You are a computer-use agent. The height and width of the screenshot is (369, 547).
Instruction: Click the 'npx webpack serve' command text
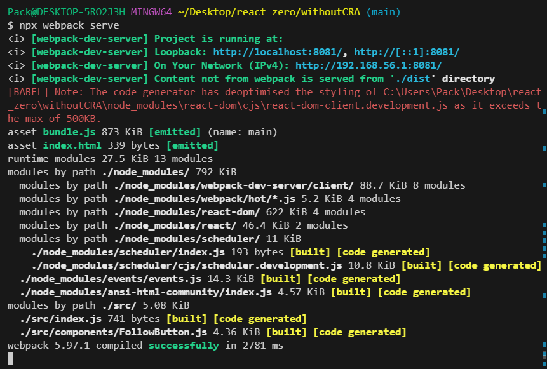click(x=69, y=25)
